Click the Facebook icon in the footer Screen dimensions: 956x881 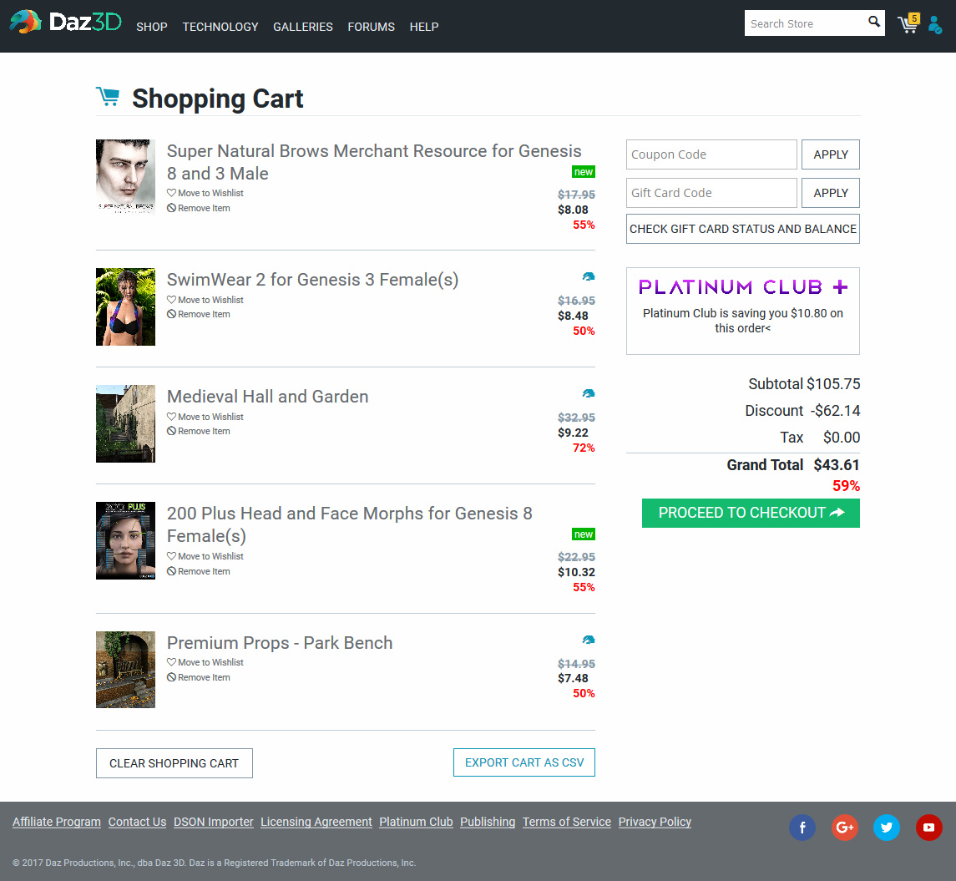[x=802, y=828]
